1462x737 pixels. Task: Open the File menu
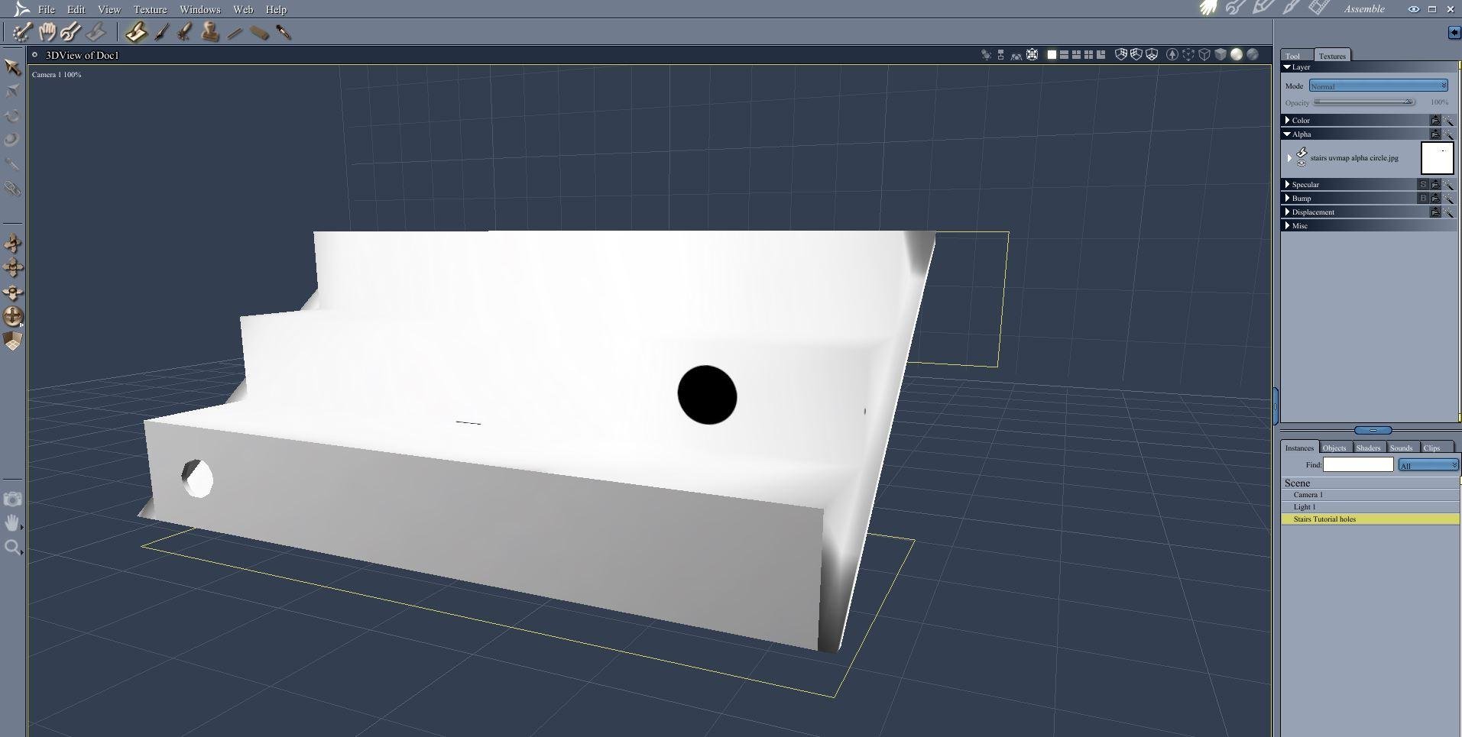click(46, 9)
